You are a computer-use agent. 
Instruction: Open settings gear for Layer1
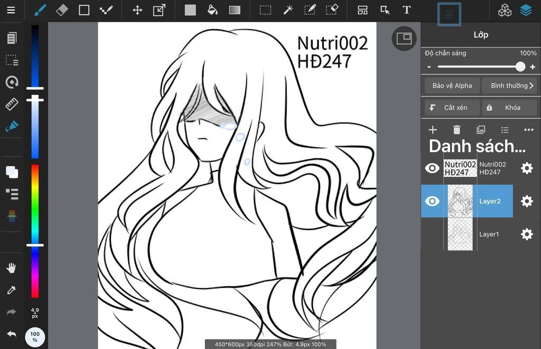(527, 234)
